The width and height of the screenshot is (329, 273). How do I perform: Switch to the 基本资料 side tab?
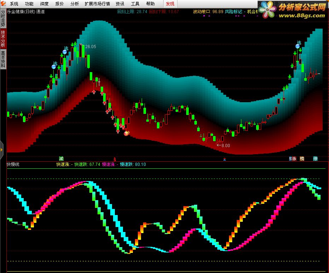(3, 59)
